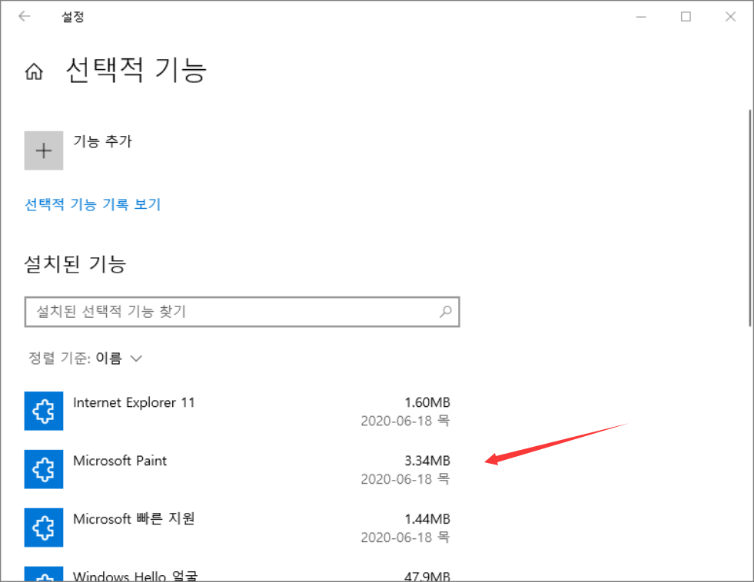754x582 pixels.
Task: Select the Windows Hello 얼굴 feature name
Action: tap(135, 575)
